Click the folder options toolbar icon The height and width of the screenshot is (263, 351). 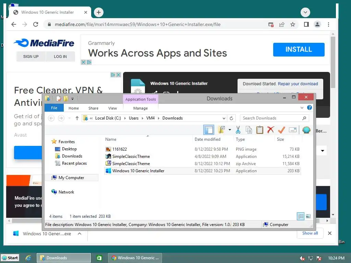tap(222, 130)
